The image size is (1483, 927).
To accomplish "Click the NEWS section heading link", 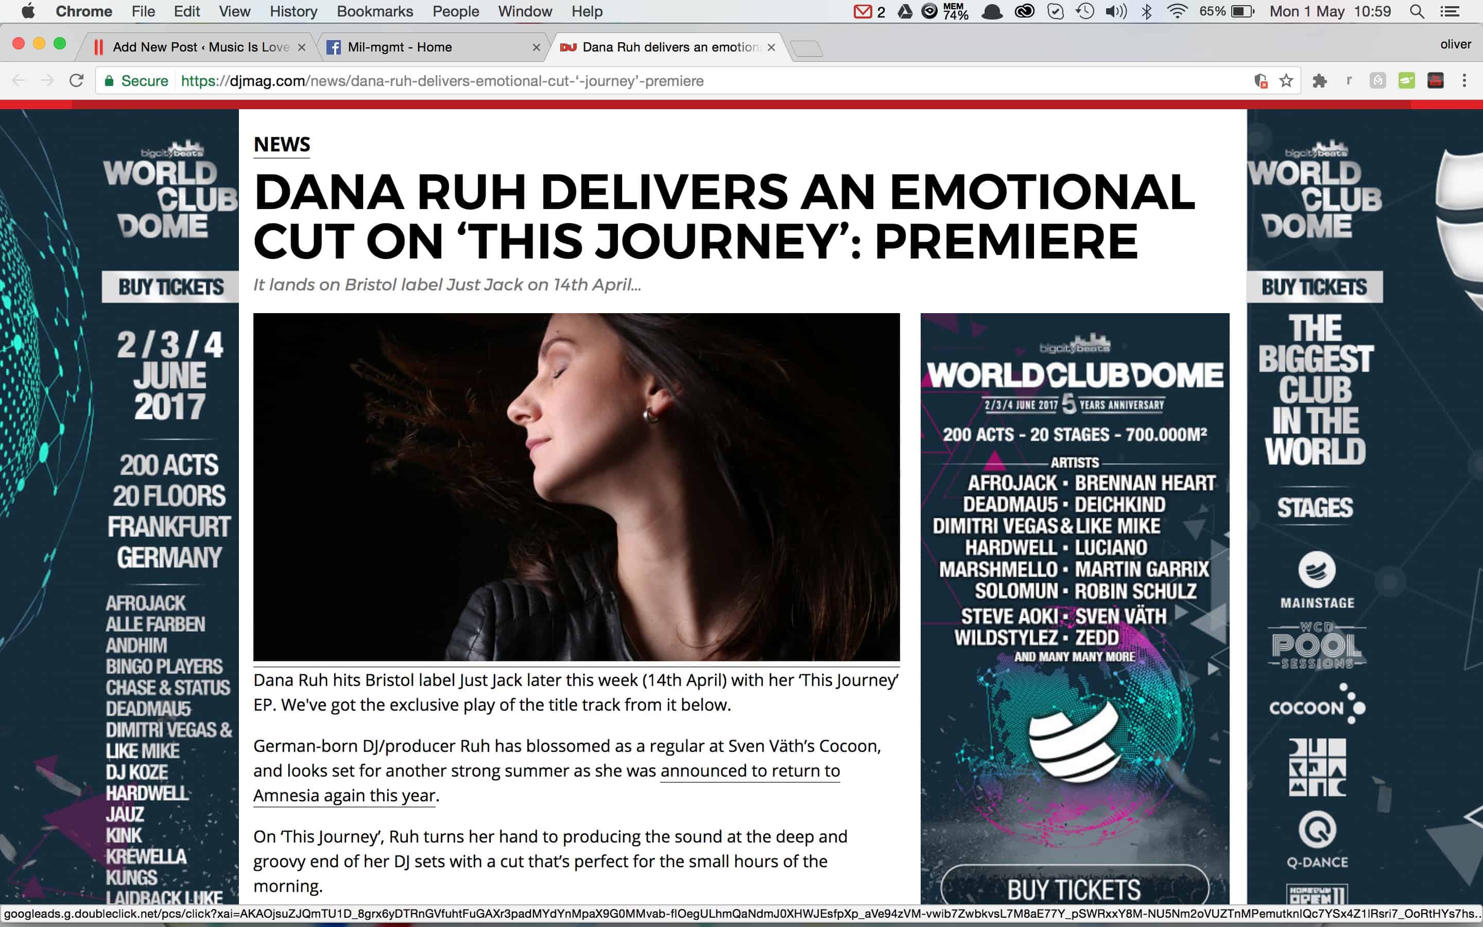I will [x=282, y=144].
